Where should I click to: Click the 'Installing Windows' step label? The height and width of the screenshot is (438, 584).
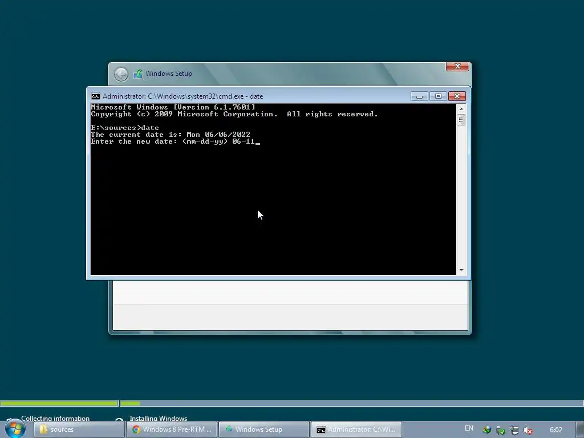coord(159,418)
